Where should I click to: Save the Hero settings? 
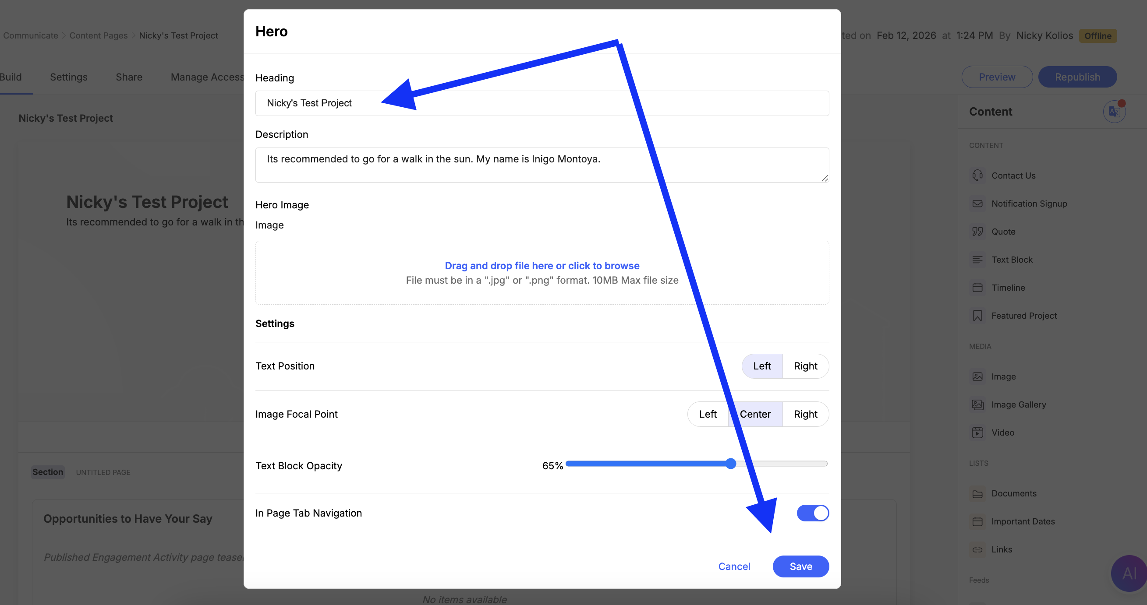tap(800, 566)
